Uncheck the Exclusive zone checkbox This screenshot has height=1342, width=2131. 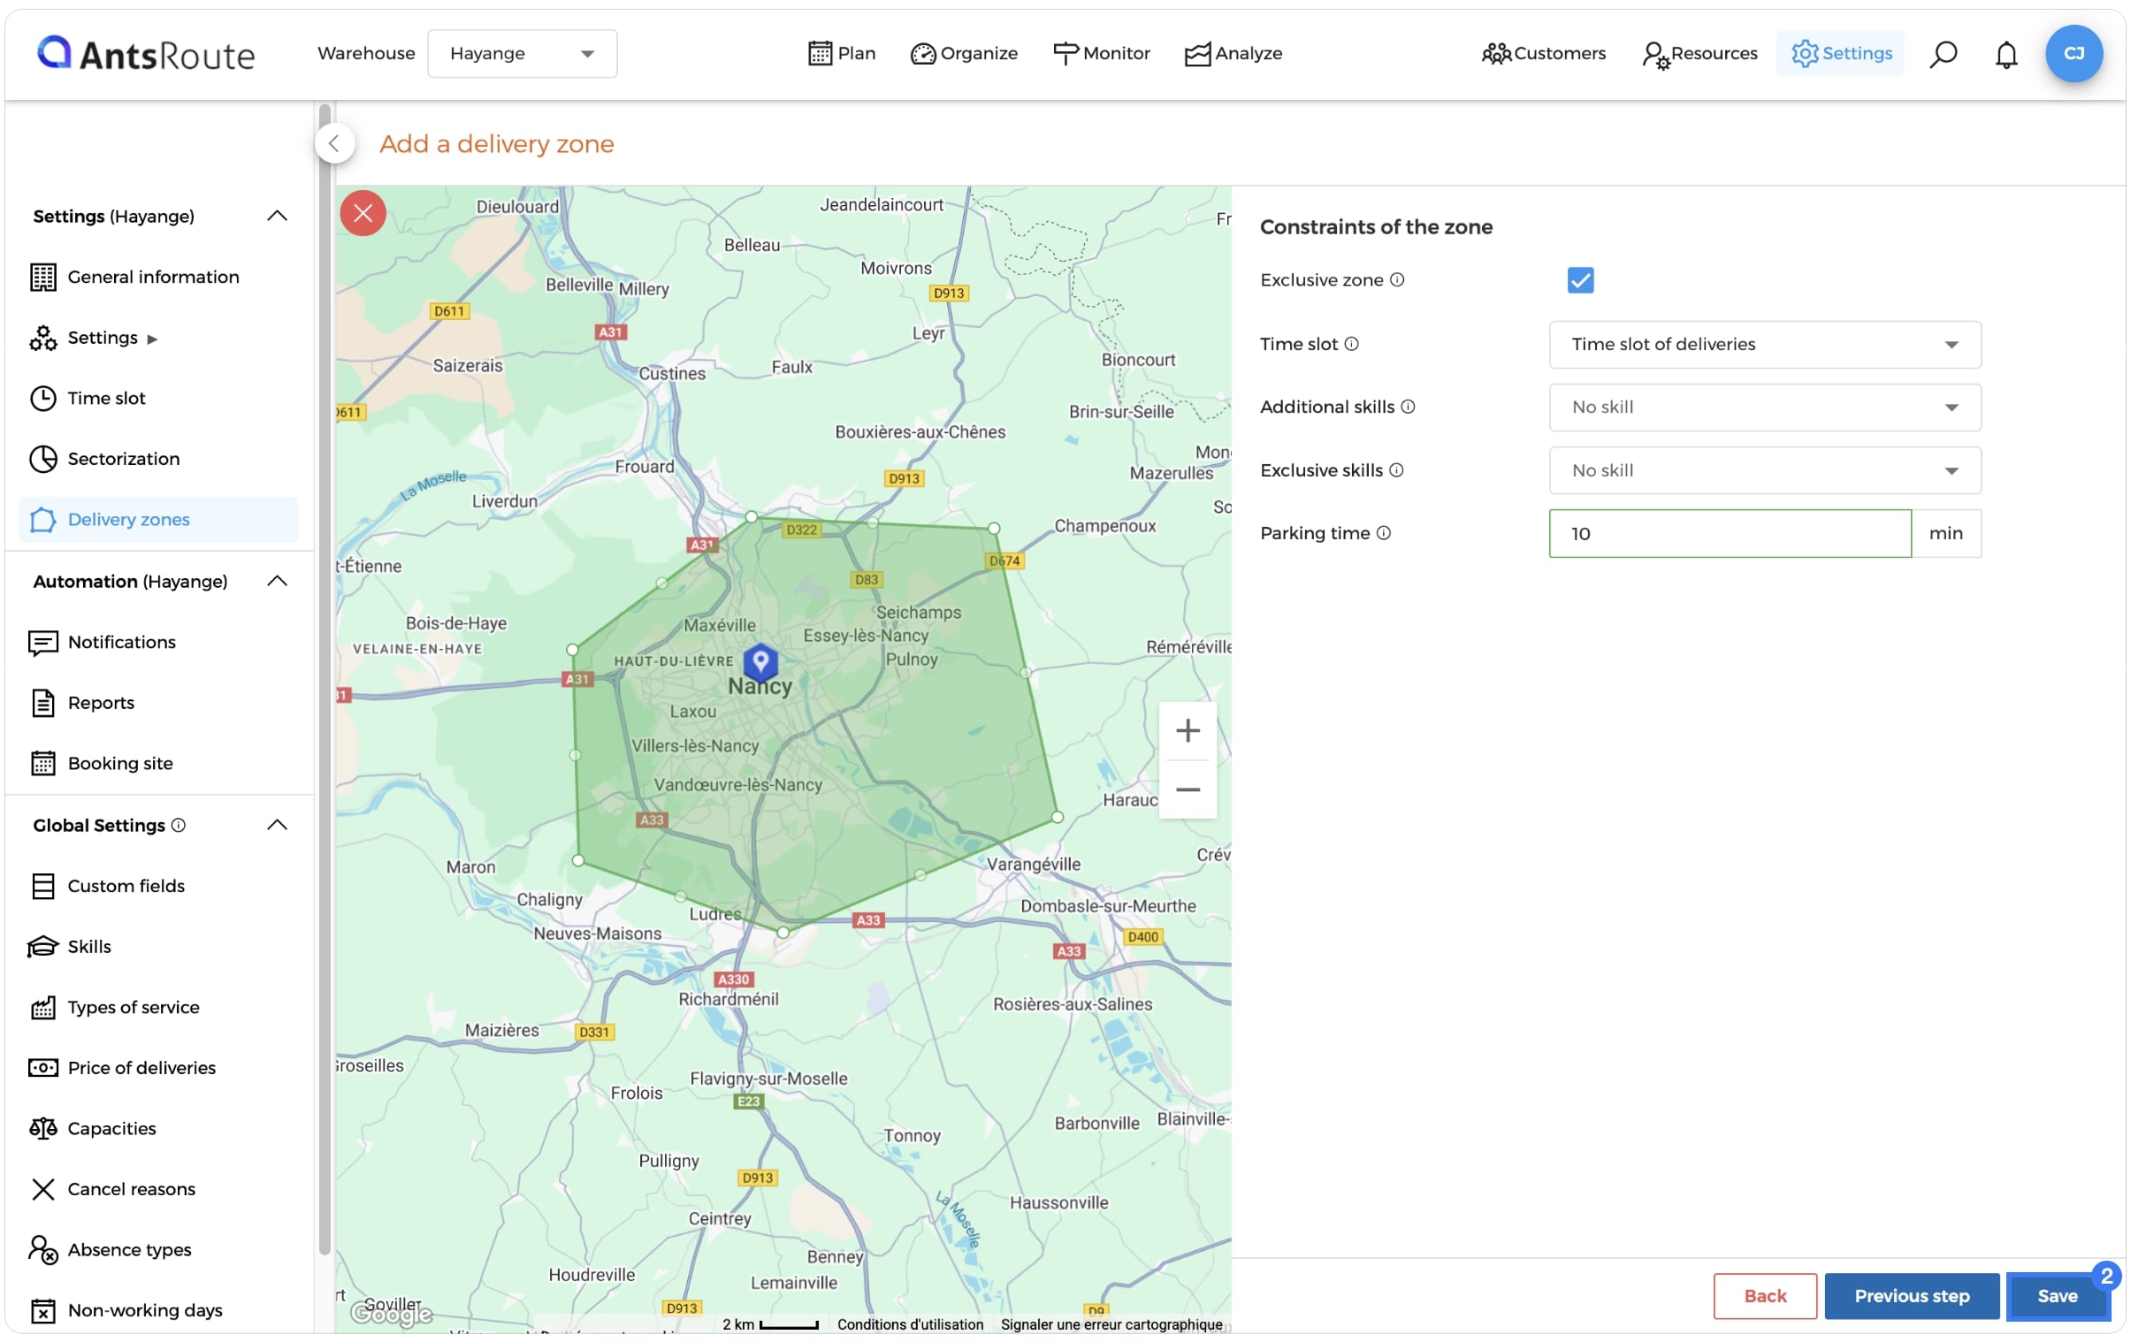coord(1580,280)
